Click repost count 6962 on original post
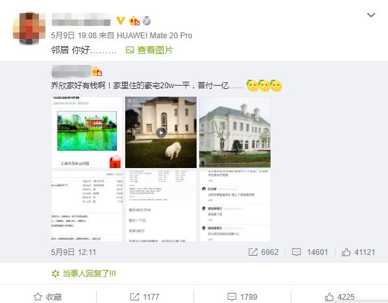This screenshot has width=388, height=303. point(263,252)
